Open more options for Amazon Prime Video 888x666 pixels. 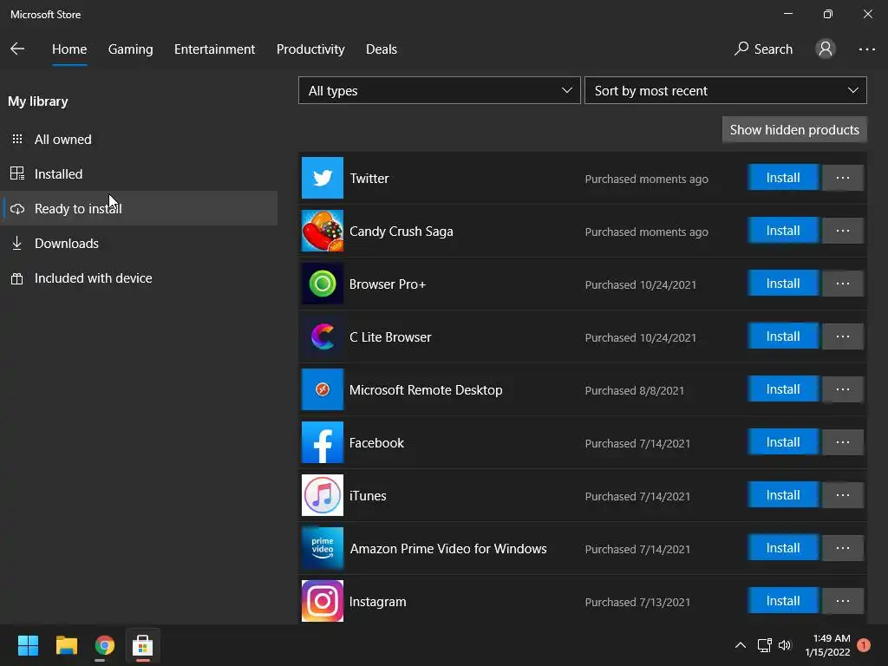pos(843,548)
